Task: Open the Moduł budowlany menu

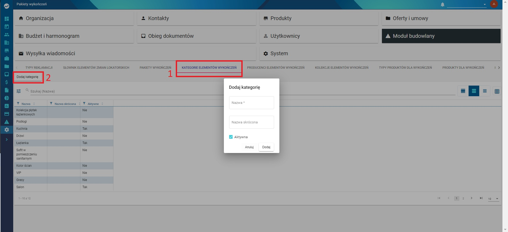Action: click(441, 36)
